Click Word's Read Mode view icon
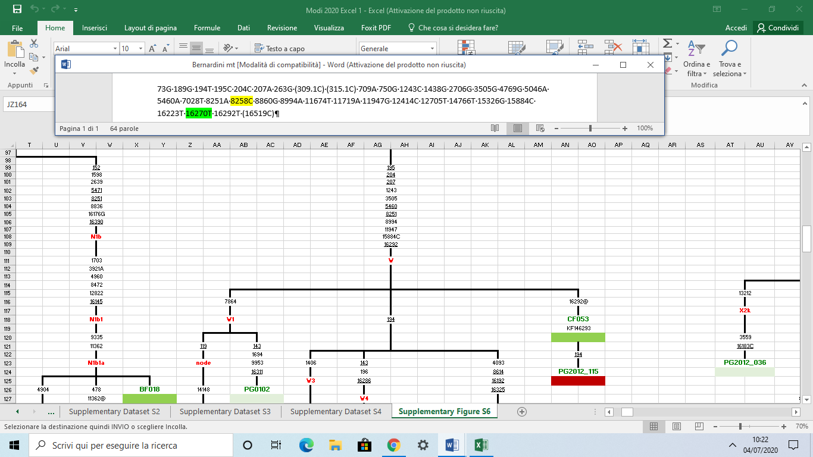 [495, 128]
